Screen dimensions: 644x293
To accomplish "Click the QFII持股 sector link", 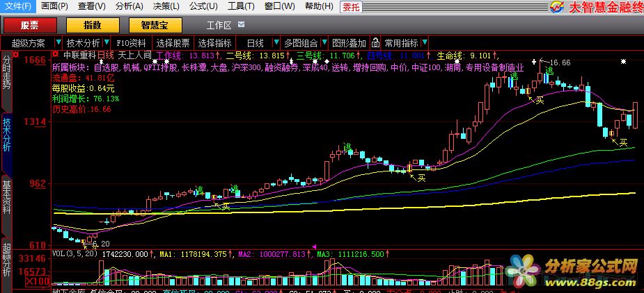I will click(161, 67).
